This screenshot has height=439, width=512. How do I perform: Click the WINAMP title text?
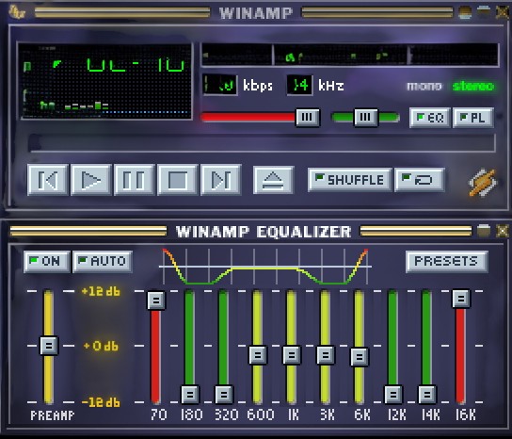tap(256, 13)
